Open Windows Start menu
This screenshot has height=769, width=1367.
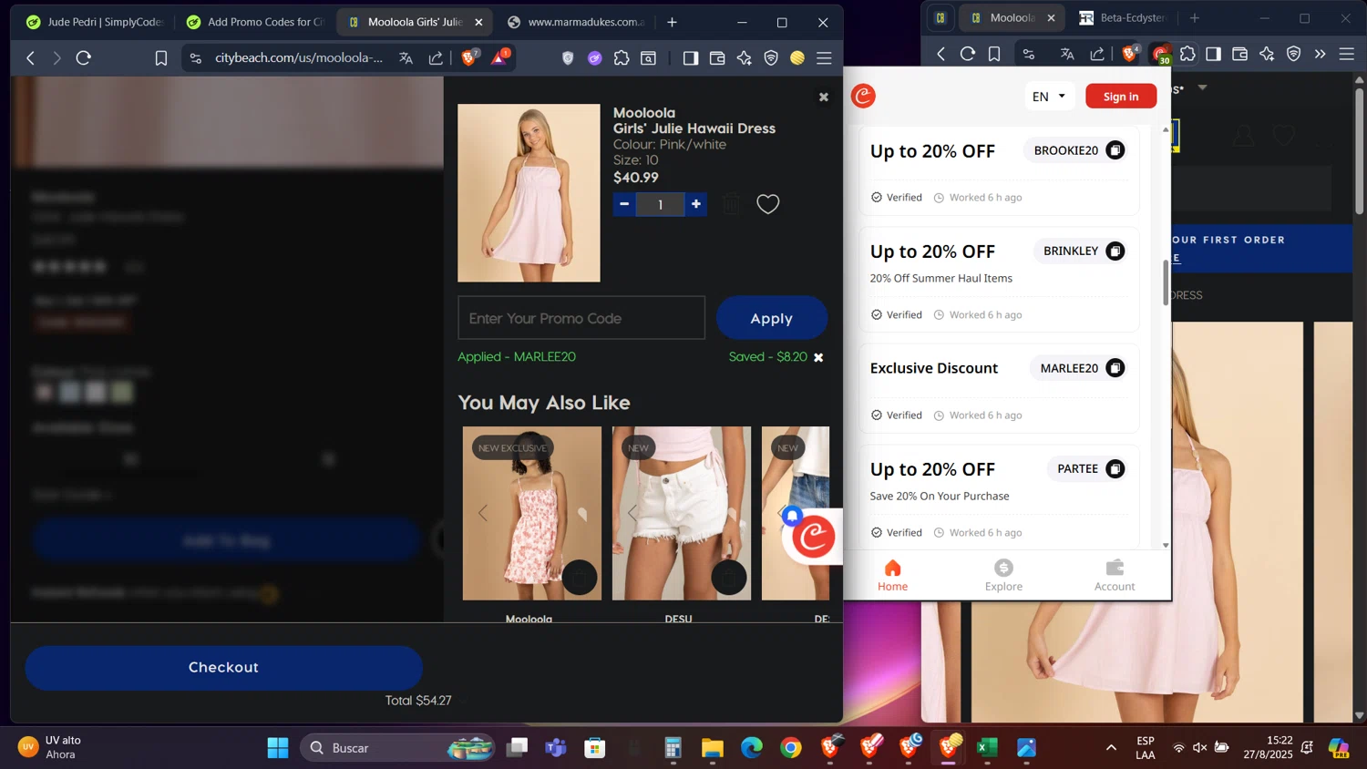tap(278, 748)
